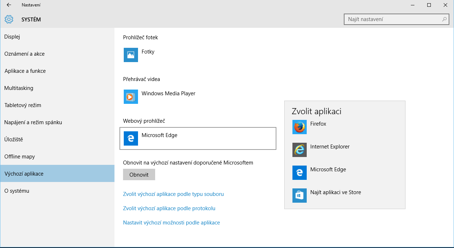
Task: Focus the Najít nastavení search field
Action: 392,19
